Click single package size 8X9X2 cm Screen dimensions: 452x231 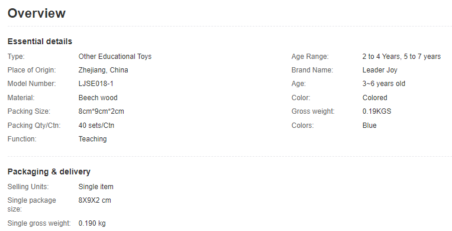95,200
